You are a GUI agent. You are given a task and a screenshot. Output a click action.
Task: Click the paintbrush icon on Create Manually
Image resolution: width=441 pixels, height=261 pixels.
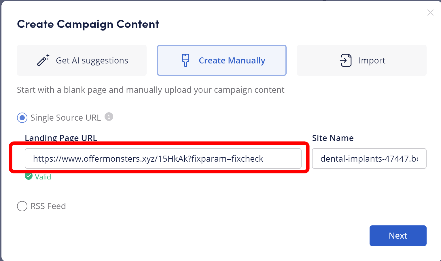[186, 60]
